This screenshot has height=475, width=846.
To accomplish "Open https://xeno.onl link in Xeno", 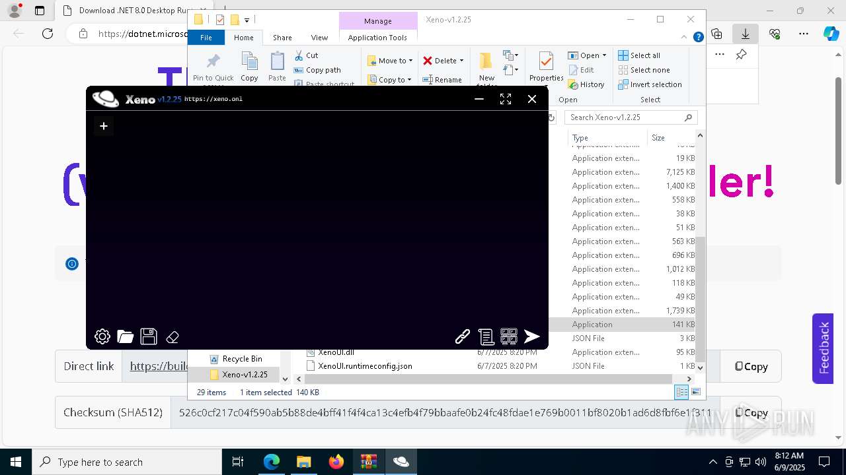I will tap(213, 99).
